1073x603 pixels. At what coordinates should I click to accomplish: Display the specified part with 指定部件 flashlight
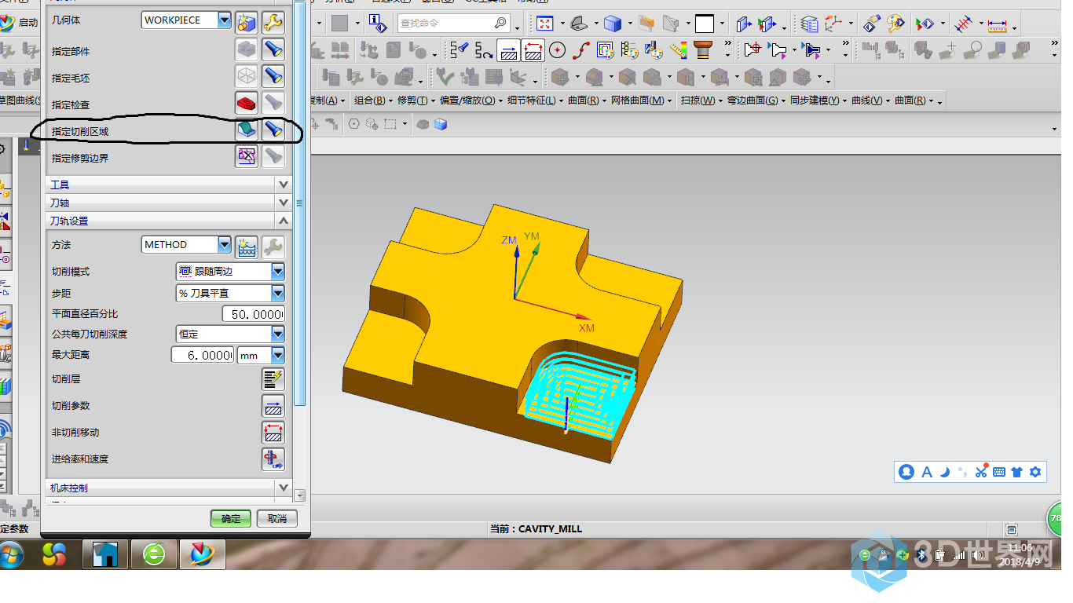click(273, 49)
